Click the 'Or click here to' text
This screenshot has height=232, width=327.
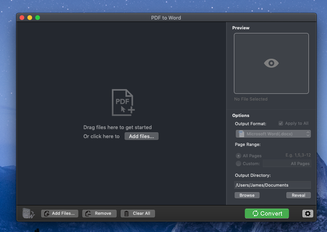(x=101, y=137)
